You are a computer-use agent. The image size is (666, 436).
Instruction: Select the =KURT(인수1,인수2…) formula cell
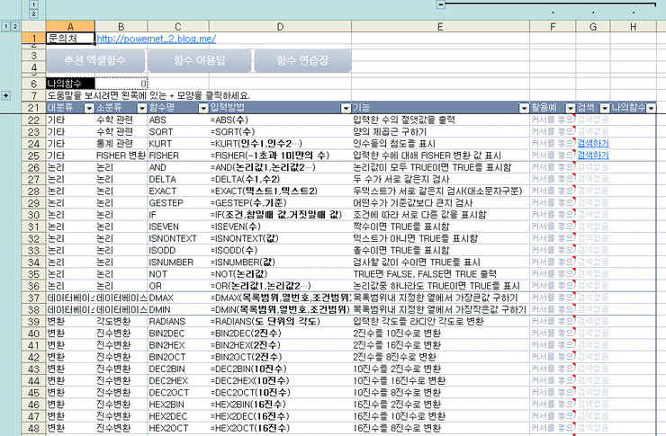click(280, 143)
